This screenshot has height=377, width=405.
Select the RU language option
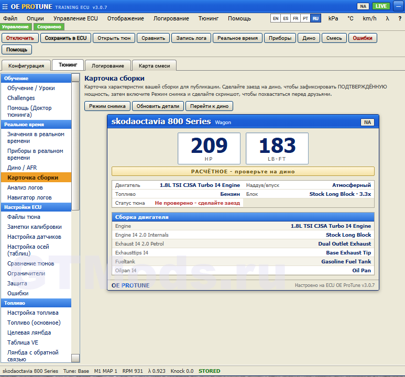pyautogui.click(x=315, y=18)
